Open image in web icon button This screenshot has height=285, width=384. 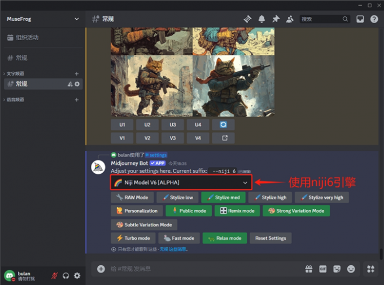224,138
